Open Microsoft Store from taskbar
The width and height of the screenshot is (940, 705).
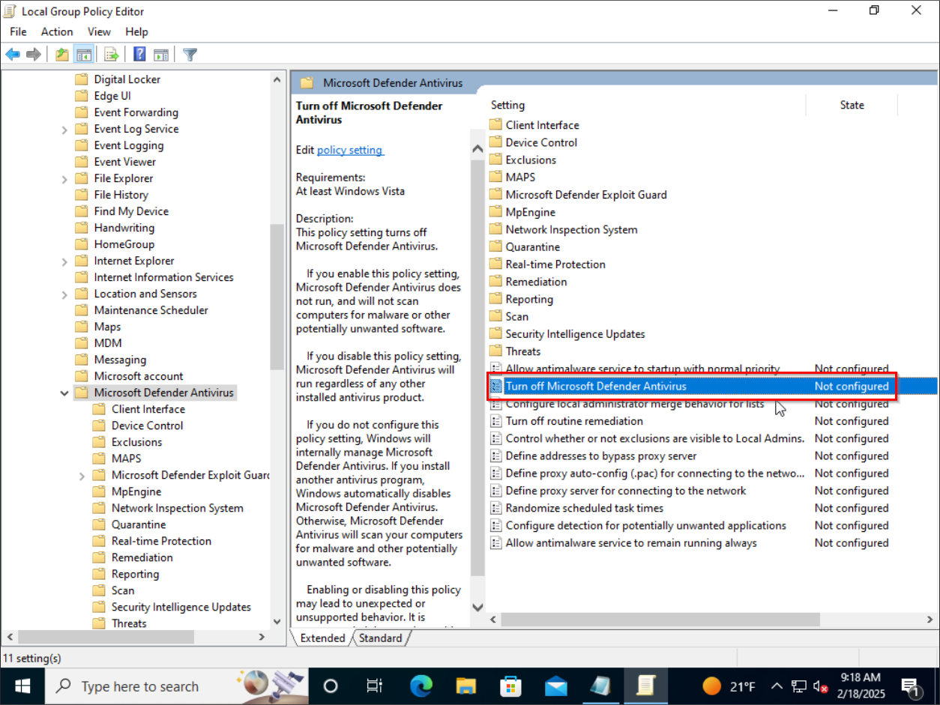[511, 686]
